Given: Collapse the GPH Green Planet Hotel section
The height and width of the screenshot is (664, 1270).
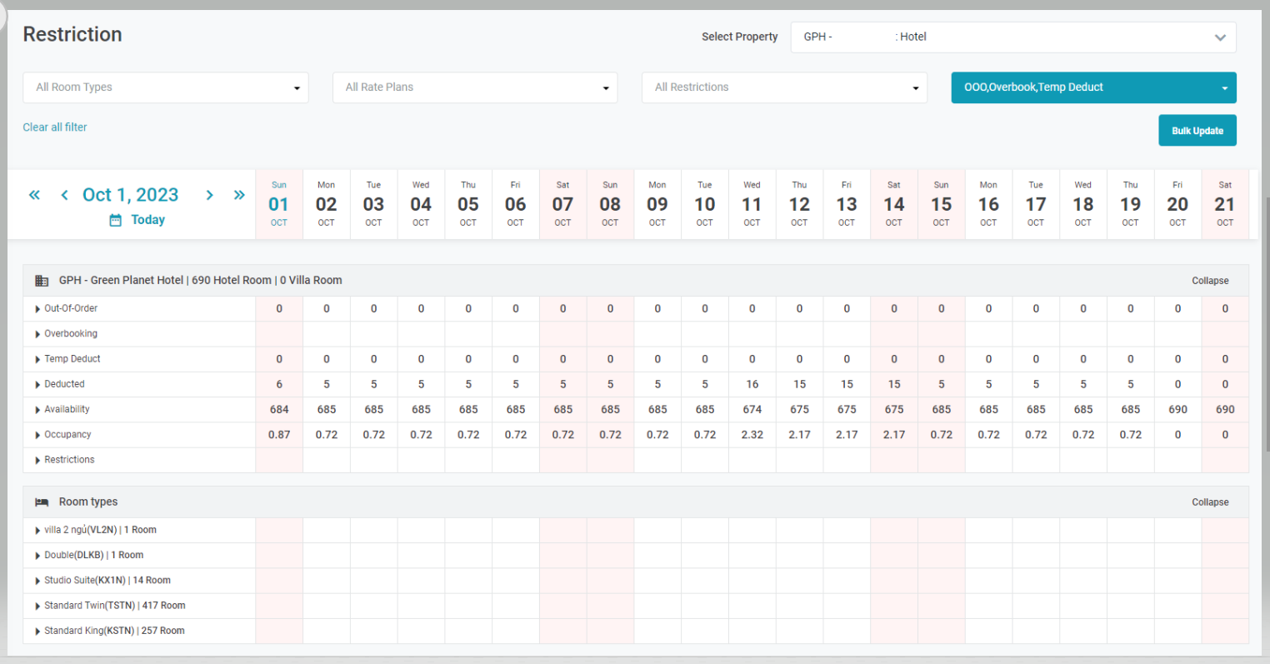Looking at the screenshot, I should 1209,281.
